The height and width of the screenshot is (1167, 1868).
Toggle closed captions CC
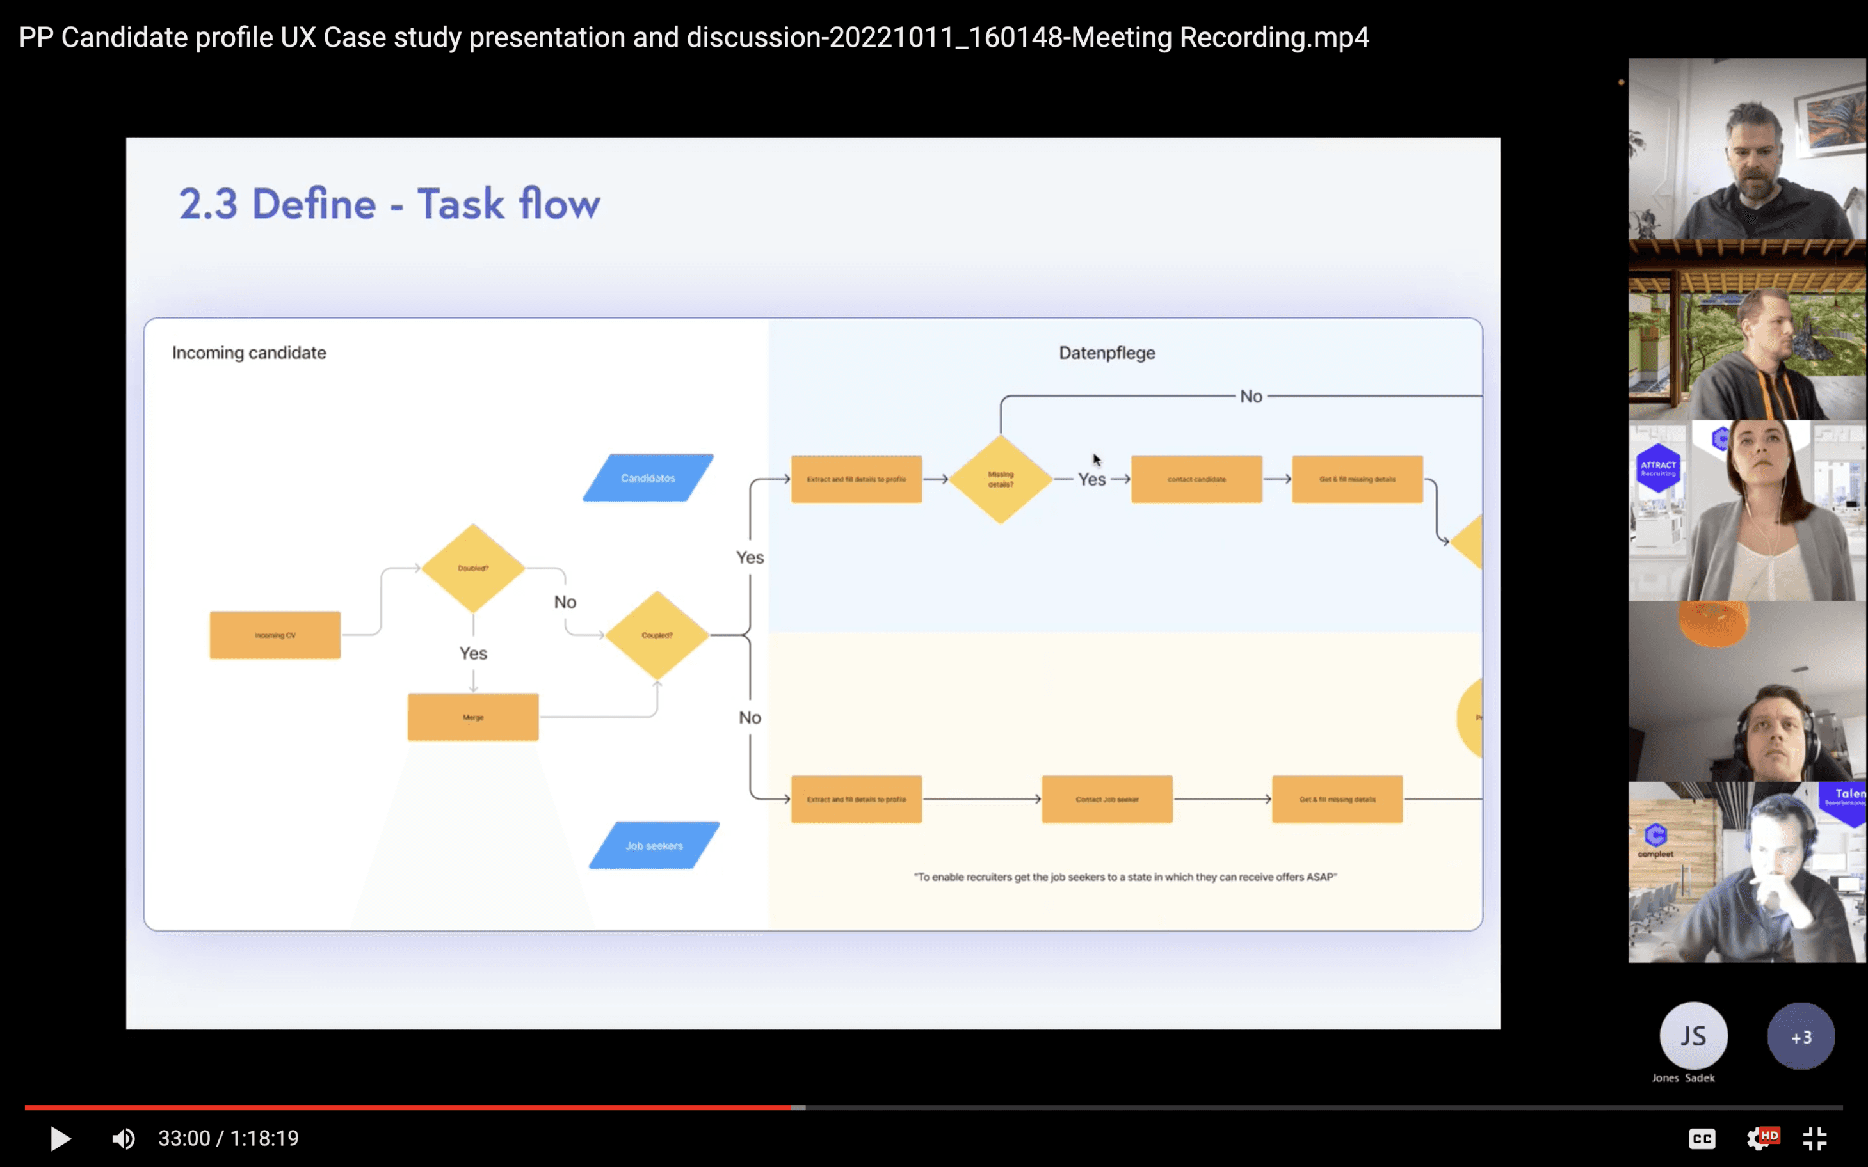[x=1702, y=1138]
